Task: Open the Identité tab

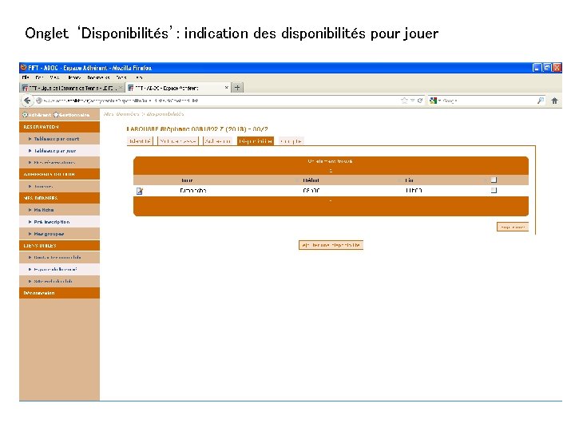Action: (140, 141)
